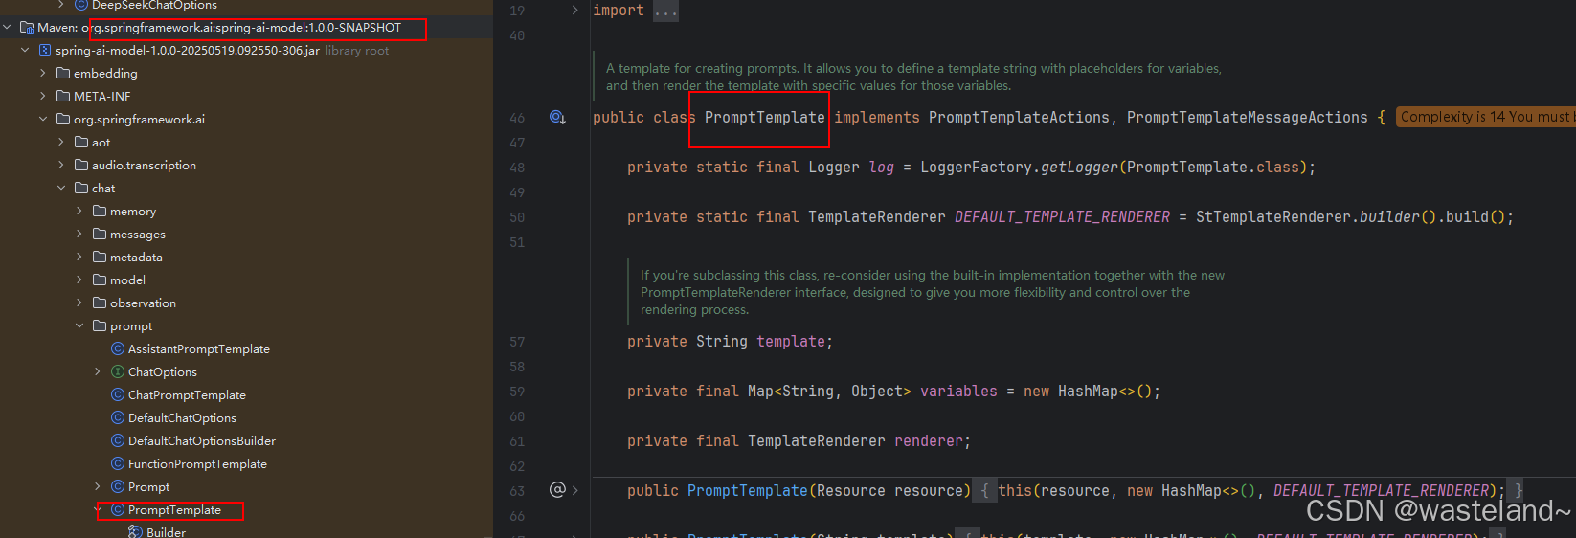Click StTemplateRenderer reference on line 50
This screenshot has width=1576, height=538.
coord(1273,217)
